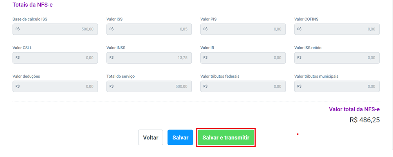Select the Valor tributos municipais field
The image size is (393, 157).
click(x=337, y=86)
